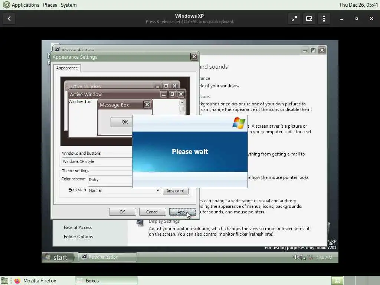380x285 pixels.
Task: Click the clock showing Thu Dec 26
Action: (x=358, y=5)
